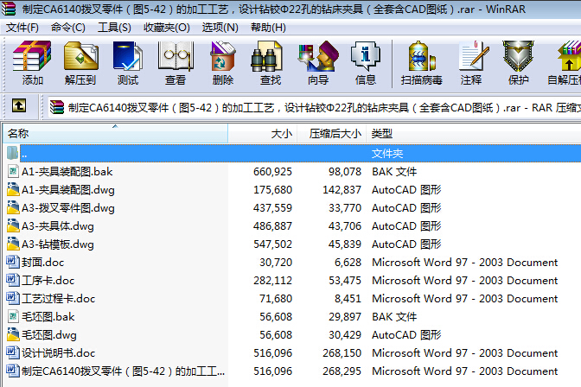Select file A3-钻模板.dwg

tap(57, 244)
